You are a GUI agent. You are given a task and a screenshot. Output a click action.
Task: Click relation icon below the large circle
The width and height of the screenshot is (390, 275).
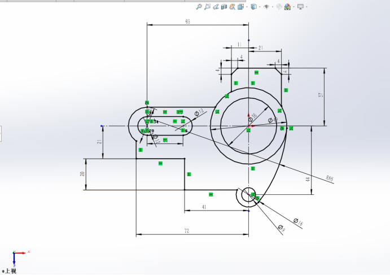[x=253, y=168]
